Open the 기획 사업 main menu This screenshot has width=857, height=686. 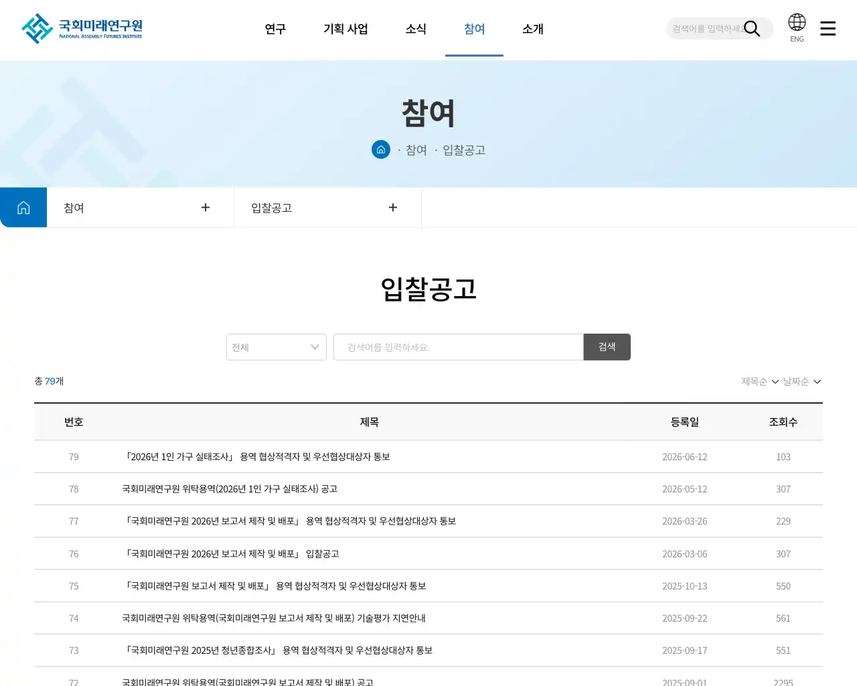345,29
